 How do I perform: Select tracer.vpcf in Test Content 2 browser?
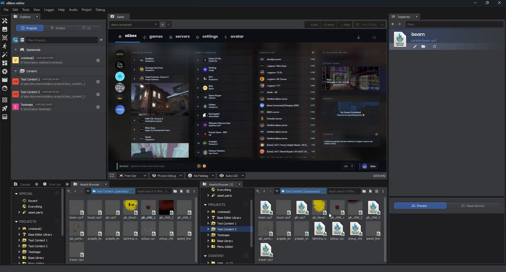(x=266, y=252)
